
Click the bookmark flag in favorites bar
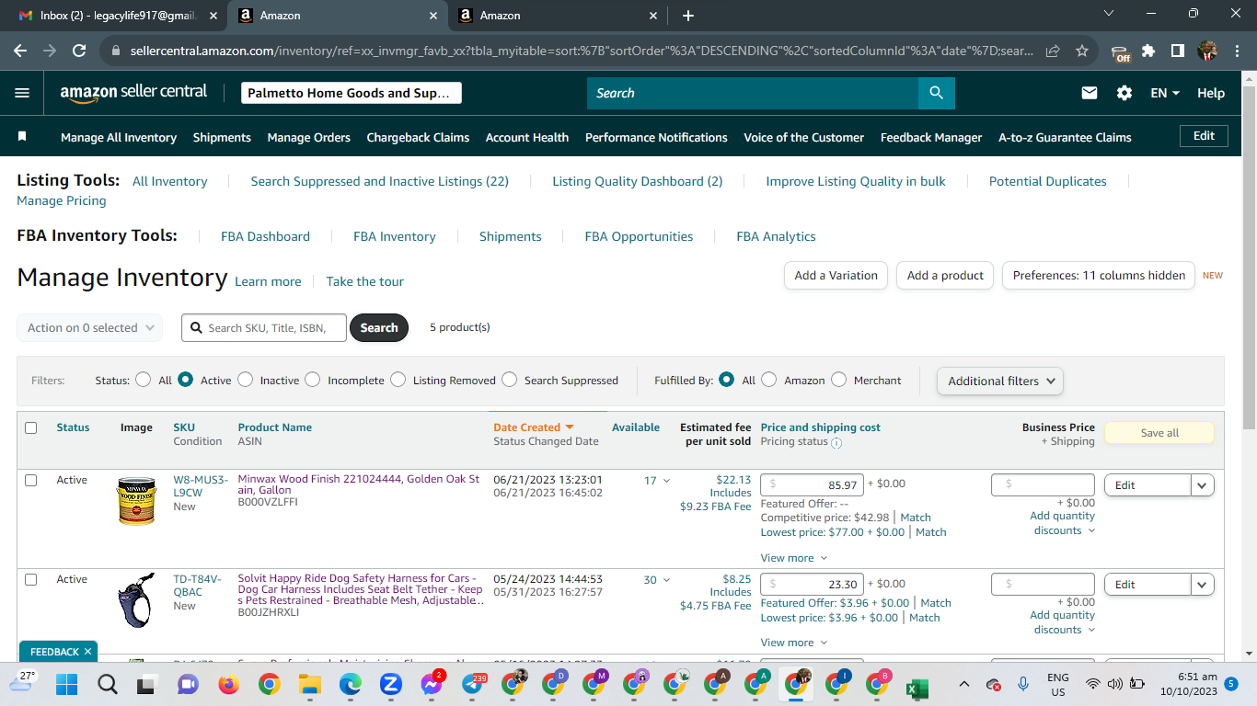coord(23,136)
